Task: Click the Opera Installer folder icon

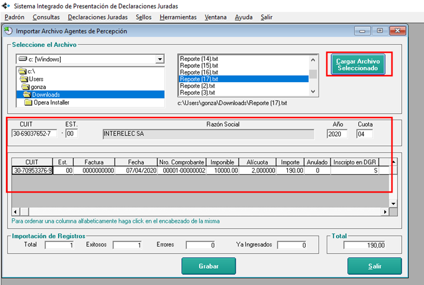Action: (x=28, y=102)
